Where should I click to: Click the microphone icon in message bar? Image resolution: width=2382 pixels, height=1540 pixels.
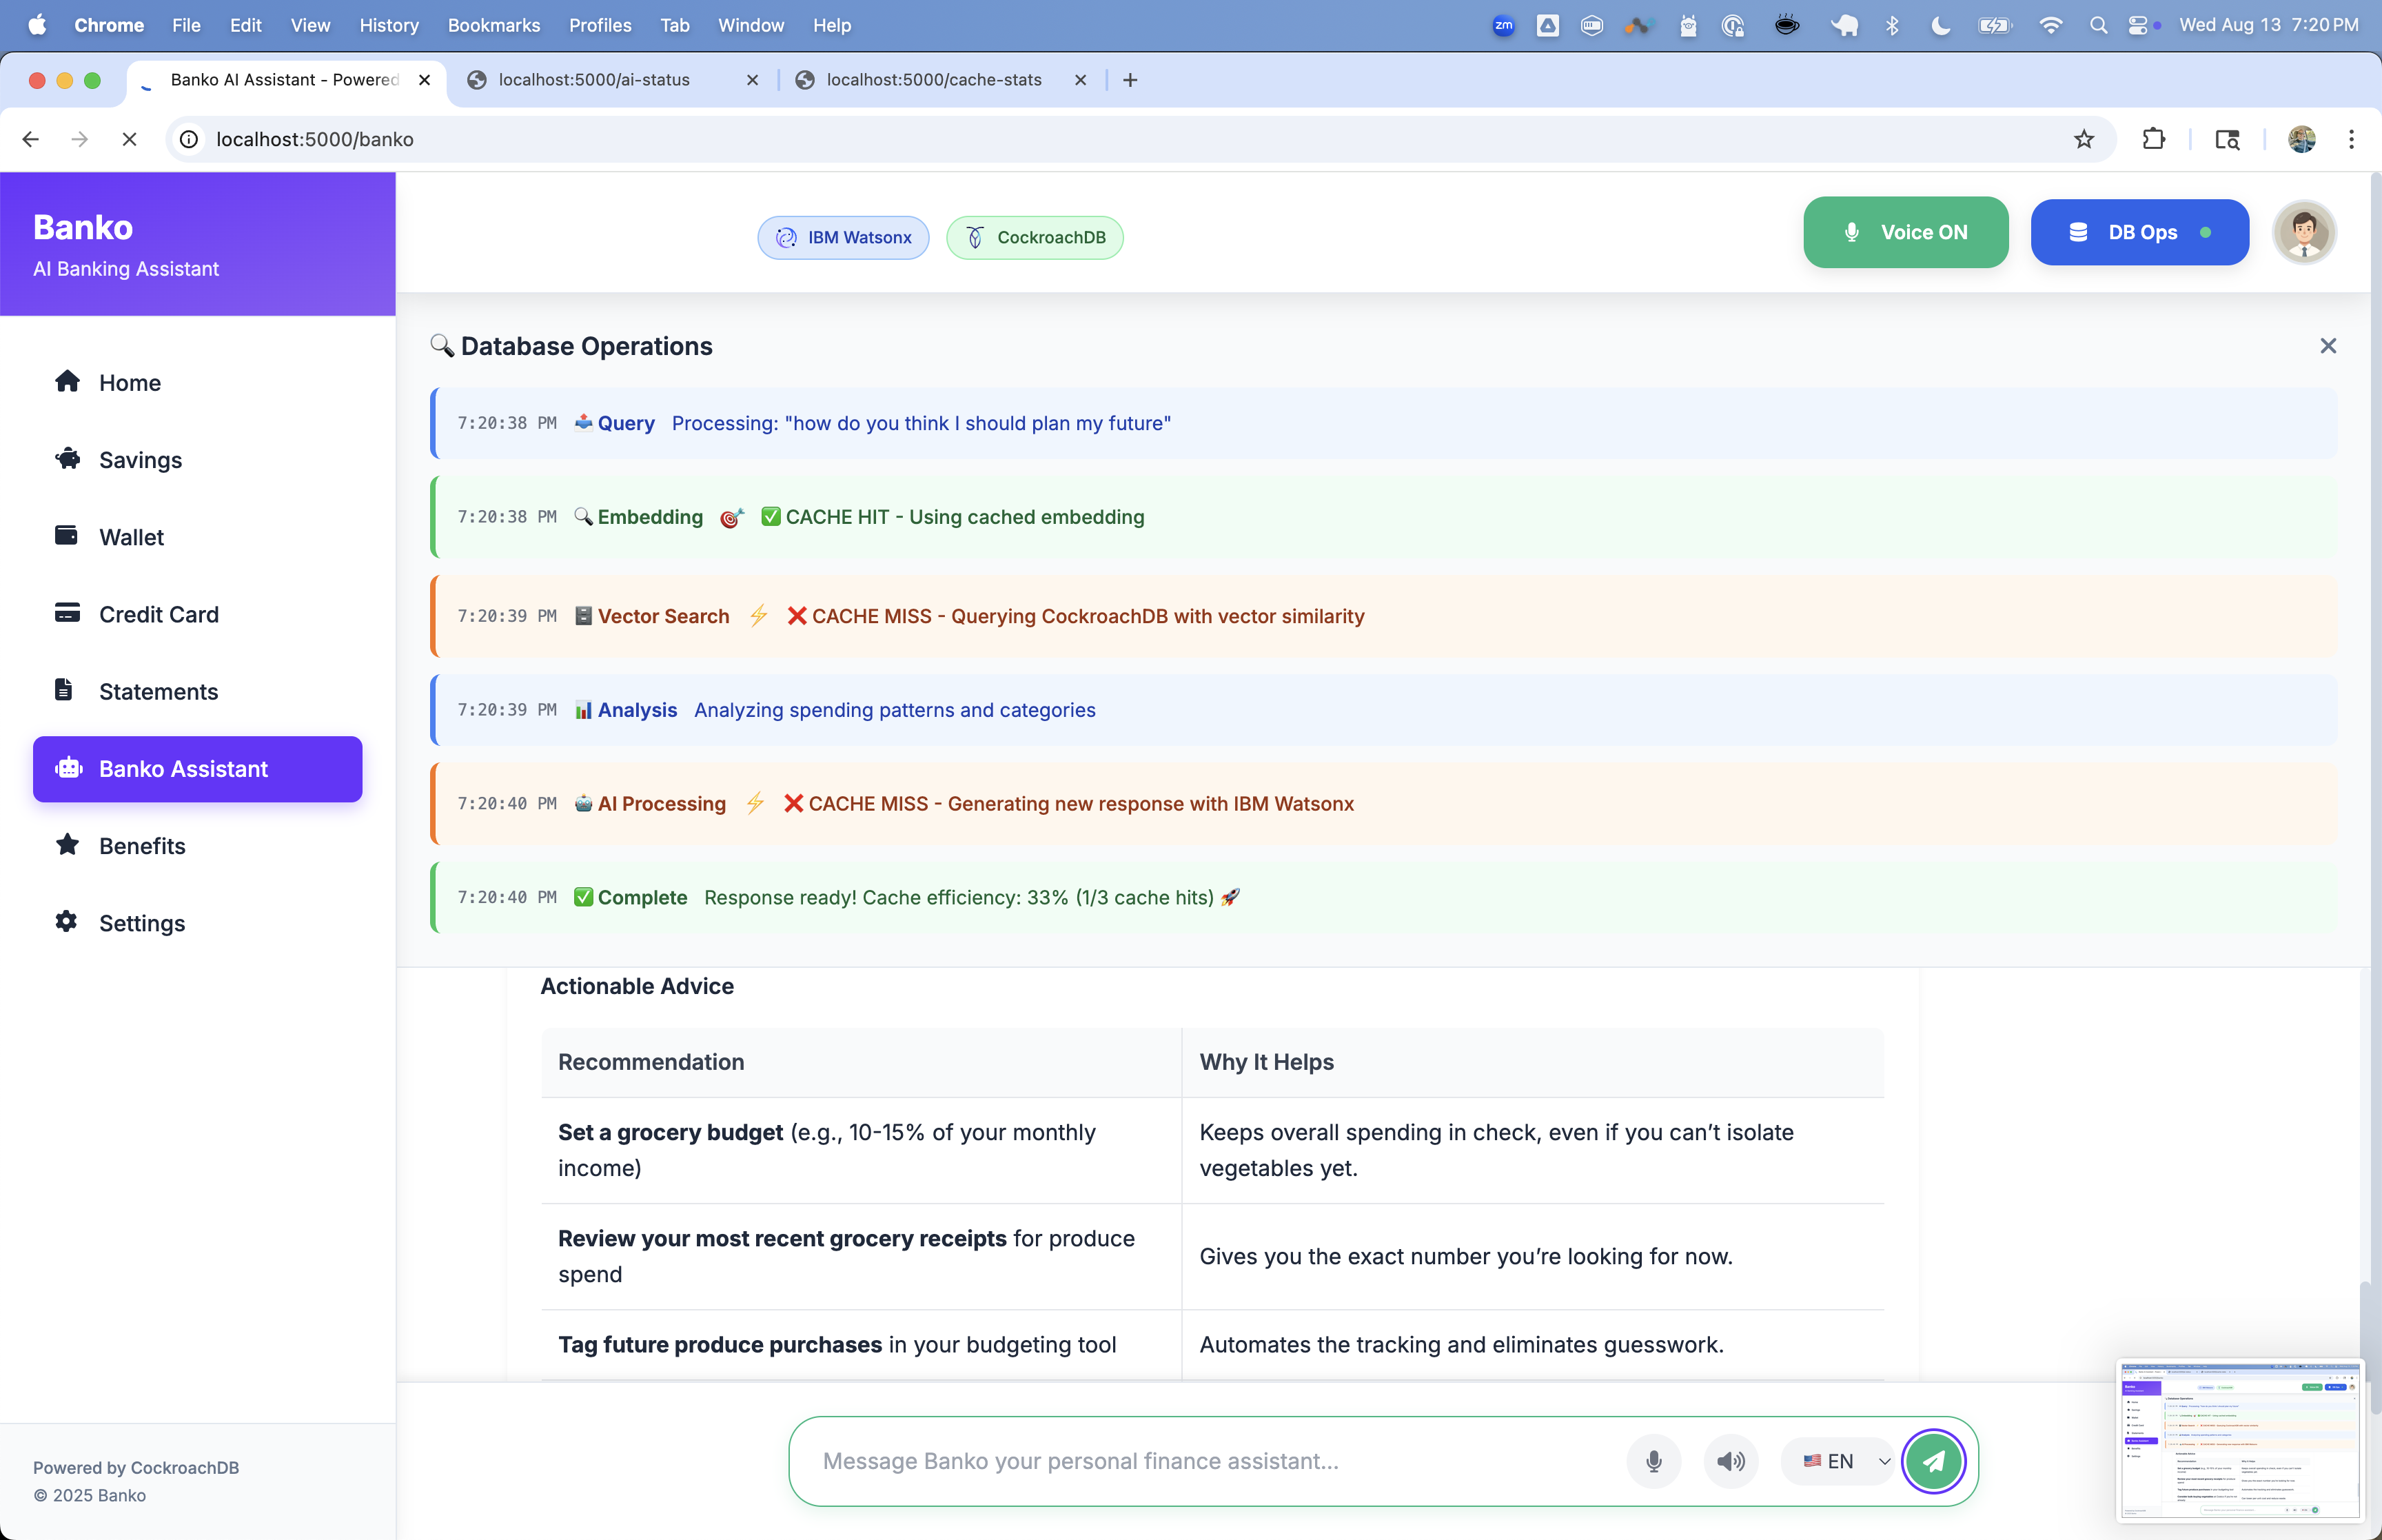(x=1653, y=1461)
